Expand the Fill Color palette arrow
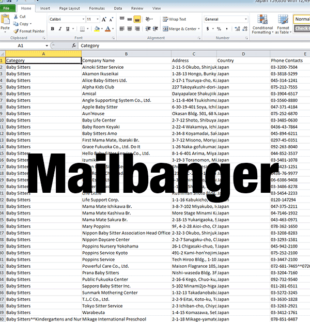 [102, 29]
